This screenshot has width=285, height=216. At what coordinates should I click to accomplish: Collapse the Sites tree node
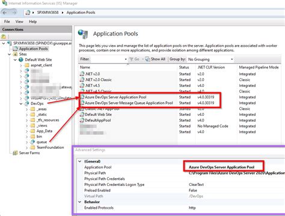(10, 54)
